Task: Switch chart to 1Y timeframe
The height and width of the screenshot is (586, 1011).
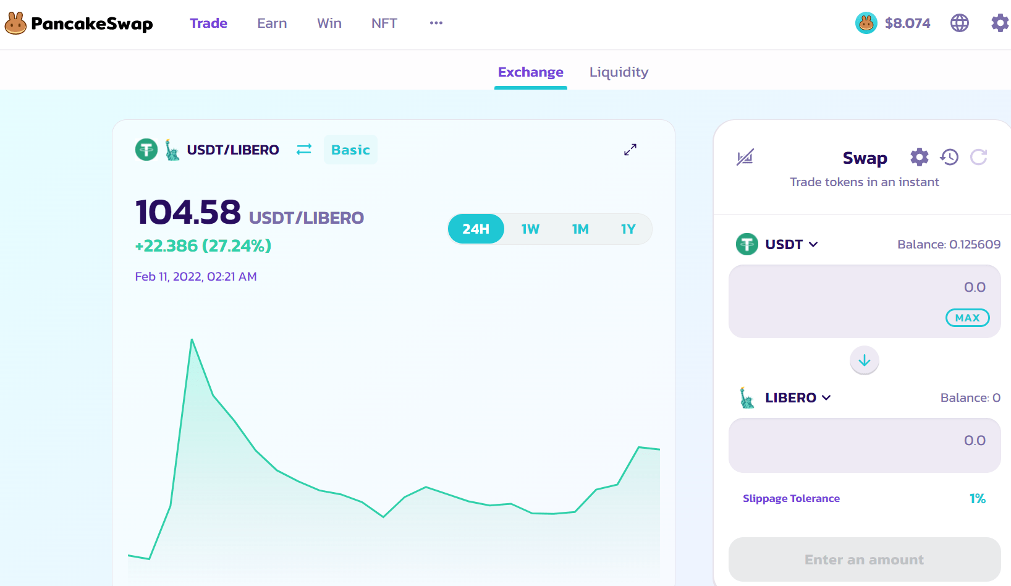Action: [628, 229]
